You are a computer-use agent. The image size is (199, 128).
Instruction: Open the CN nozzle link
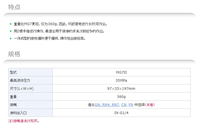(124, 105)
